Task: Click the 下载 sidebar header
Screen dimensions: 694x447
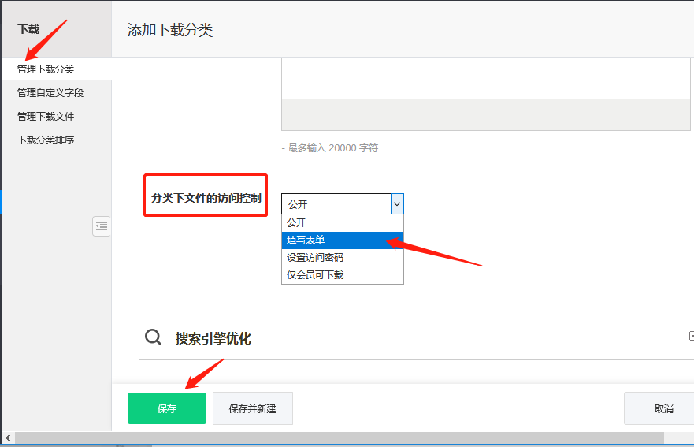Action: 28,29
